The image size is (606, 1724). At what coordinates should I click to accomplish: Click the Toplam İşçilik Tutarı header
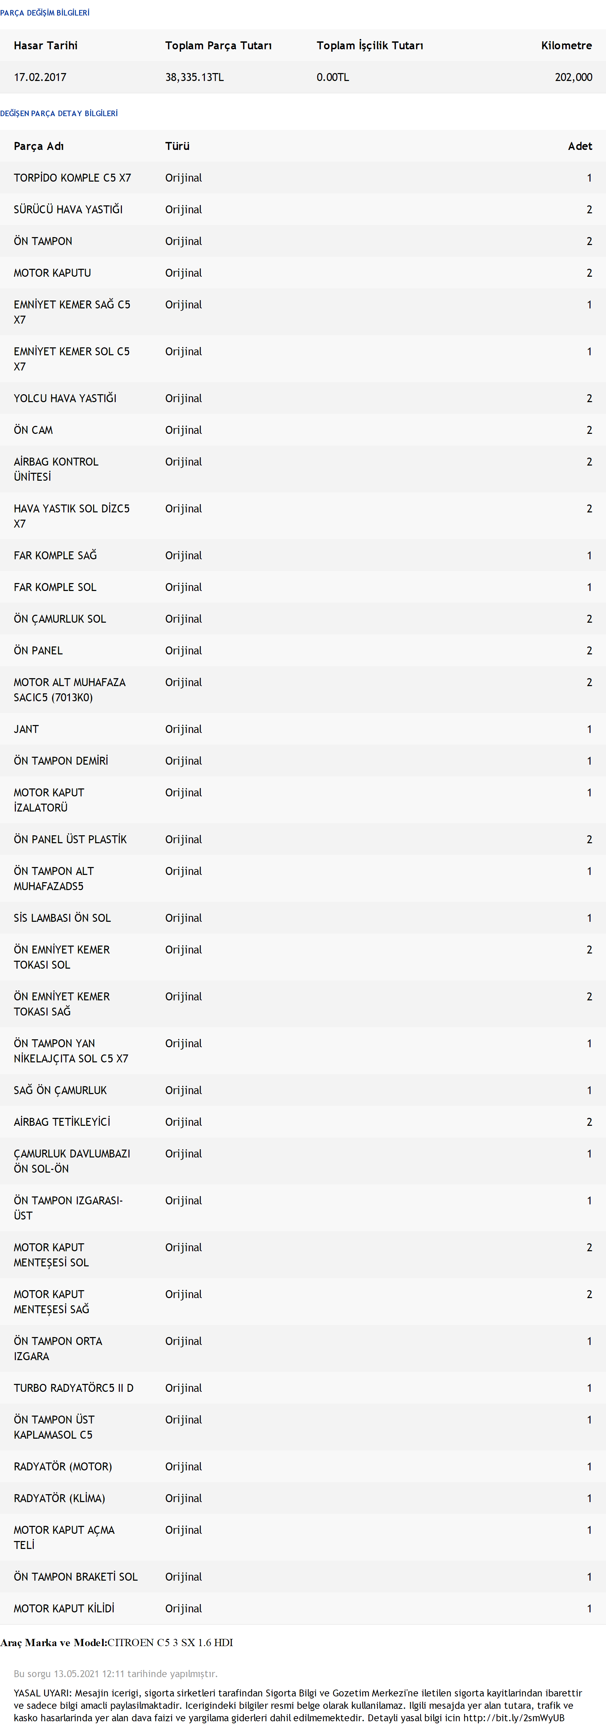click(369, 45)
